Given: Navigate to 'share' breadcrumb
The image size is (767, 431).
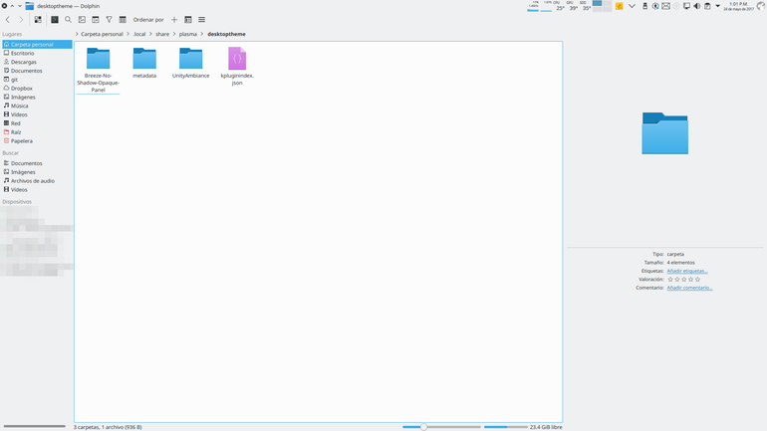Looking at the screenshot, I should (x=162, y=34).
